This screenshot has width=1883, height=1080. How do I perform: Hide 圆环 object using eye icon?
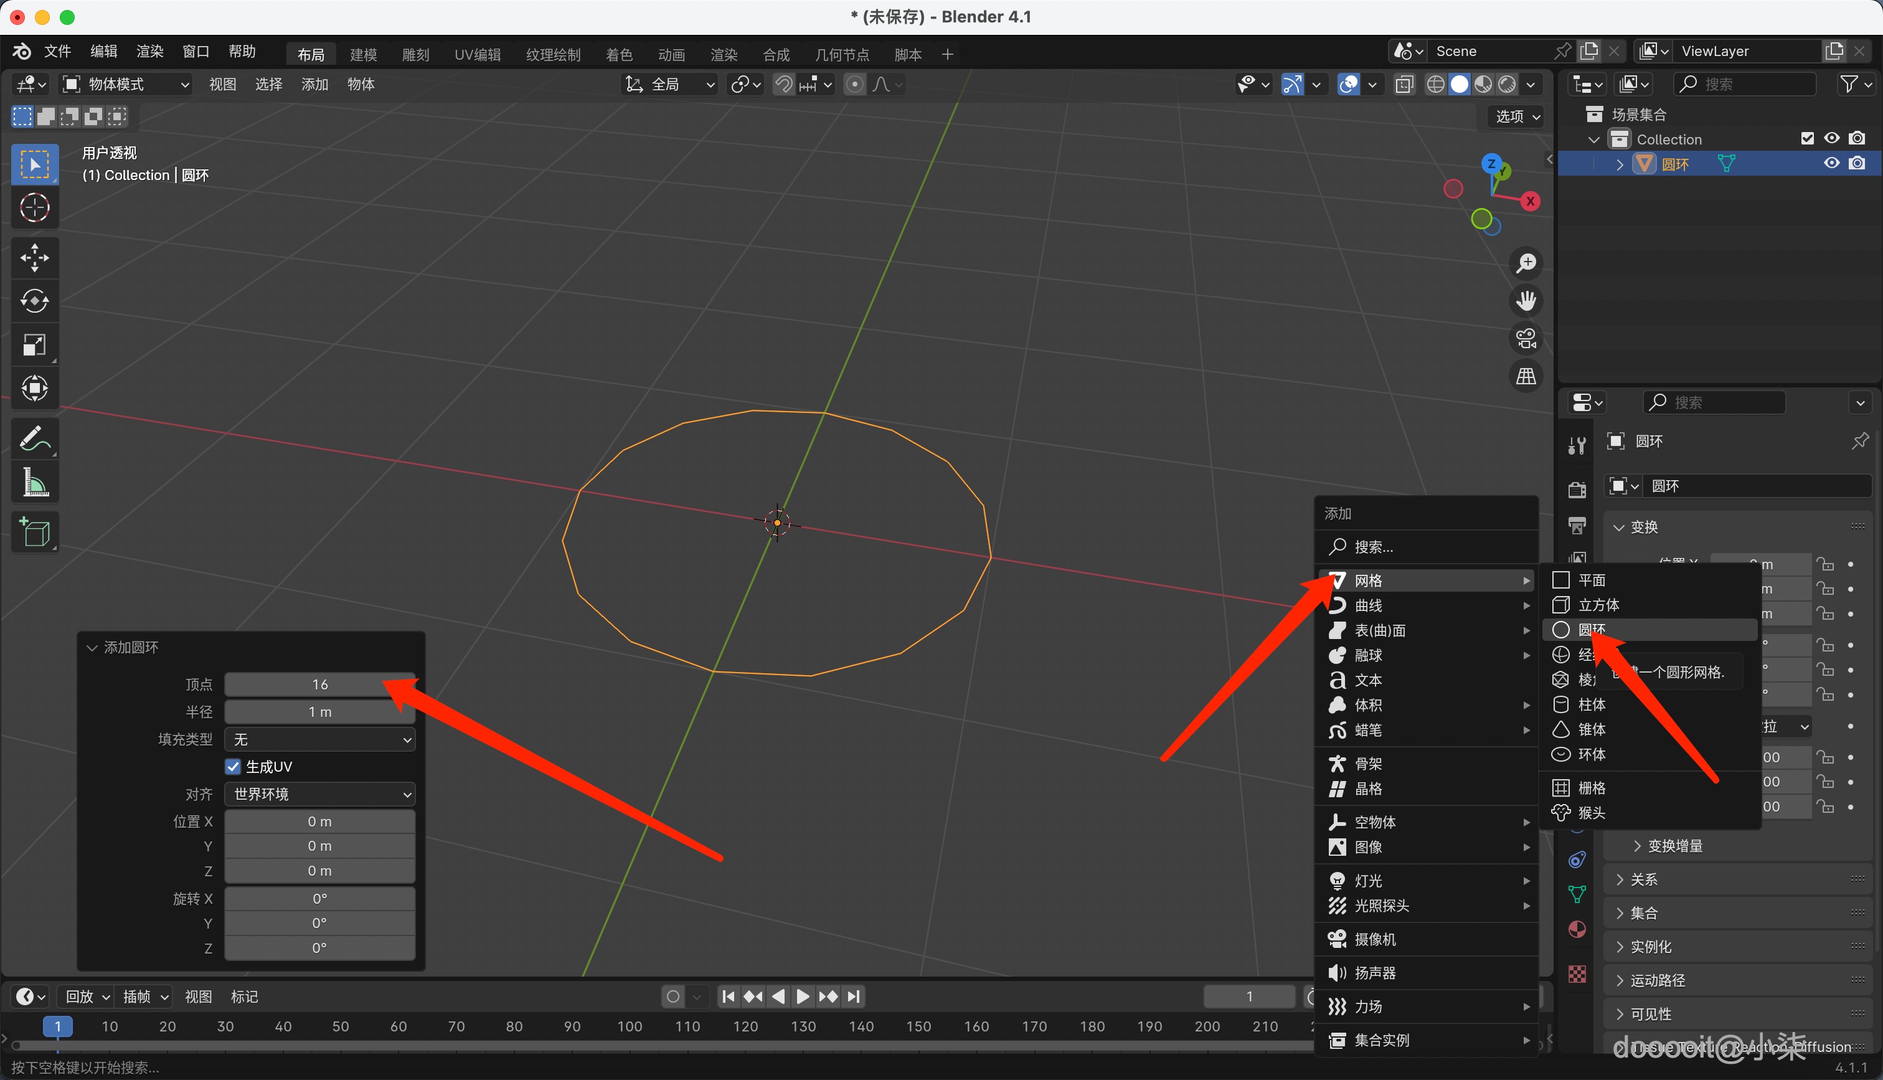pyautogui.click(x=1831, y=163)
